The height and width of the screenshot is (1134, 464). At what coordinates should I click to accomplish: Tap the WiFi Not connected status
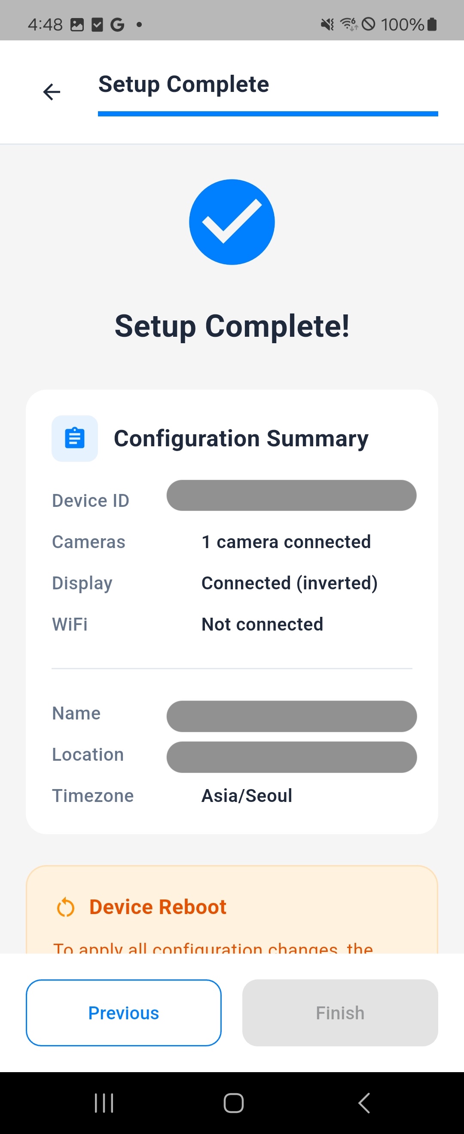click(263, 624)
